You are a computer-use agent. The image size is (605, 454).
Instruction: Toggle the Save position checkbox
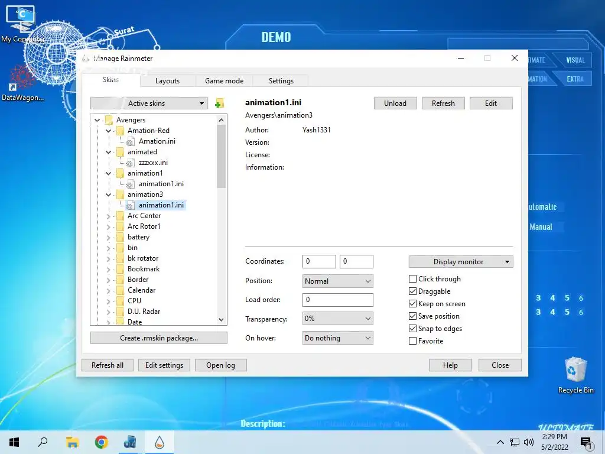coord(412,316)
